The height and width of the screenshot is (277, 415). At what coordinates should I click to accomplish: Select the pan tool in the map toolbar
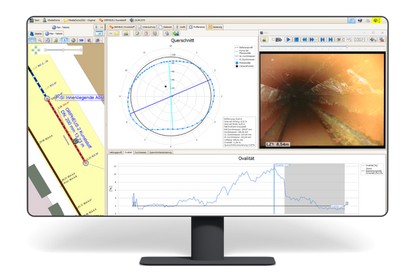pyautogui.click(x=32, y=40)
